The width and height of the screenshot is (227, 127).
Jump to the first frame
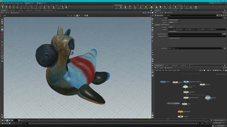2,120
